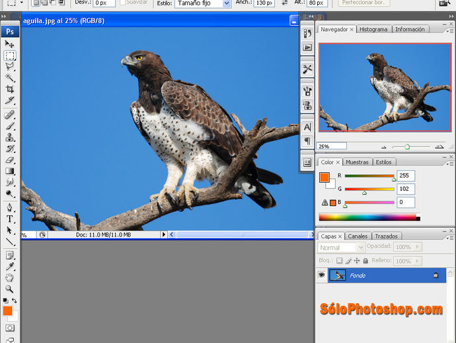The image size is (456, 343).
Task: Select the Move tool
Action: (10, 44)
